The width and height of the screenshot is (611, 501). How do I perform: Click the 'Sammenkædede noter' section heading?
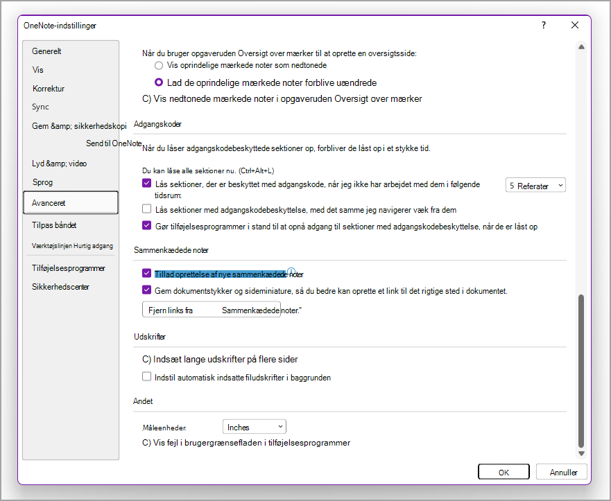pos(171,250)
